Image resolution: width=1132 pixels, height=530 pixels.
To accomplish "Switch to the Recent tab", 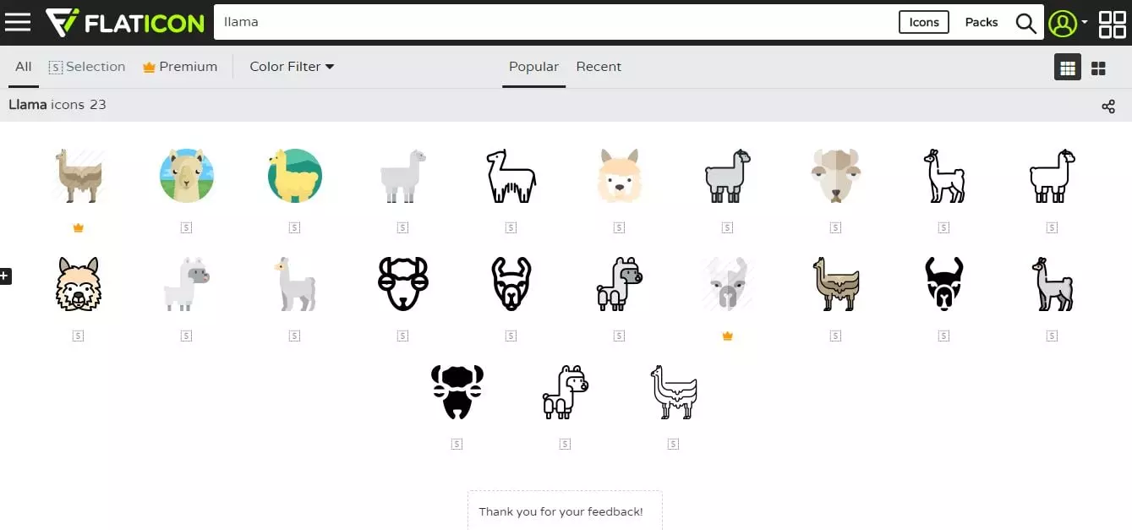I will 599,67.
